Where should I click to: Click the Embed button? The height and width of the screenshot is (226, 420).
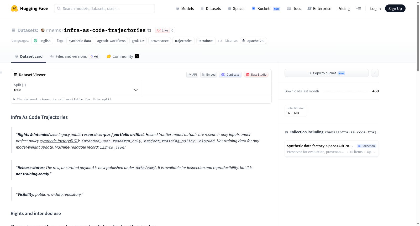209,75
